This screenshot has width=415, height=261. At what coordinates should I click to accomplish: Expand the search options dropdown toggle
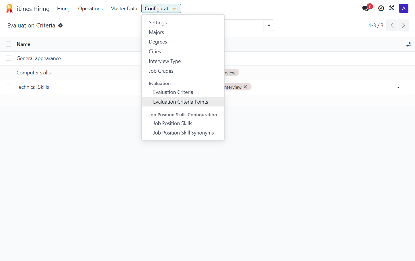269,25
